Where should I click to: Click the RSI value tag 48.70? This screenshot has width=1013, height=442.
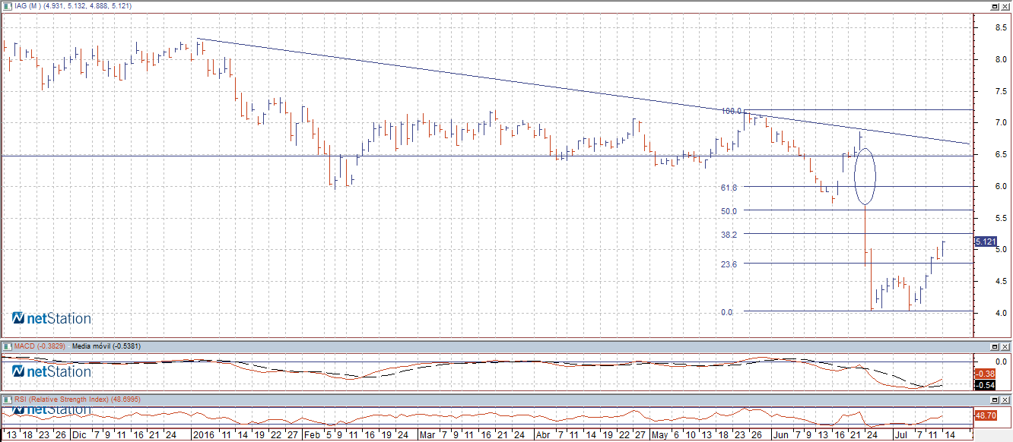pos(985,415)
